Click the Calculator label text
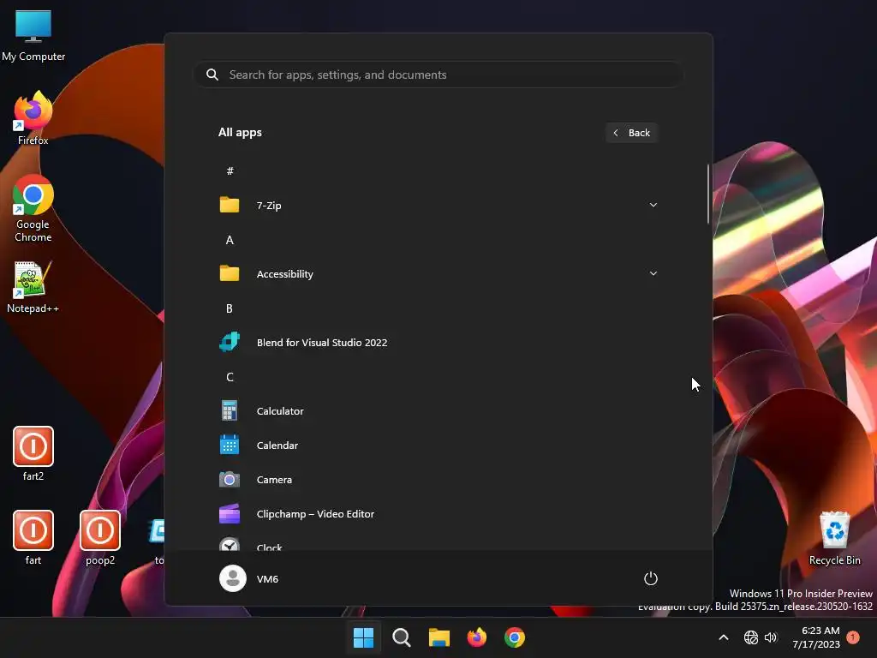The height and width of the screenshot is (658, 877). tap(280, 410)
